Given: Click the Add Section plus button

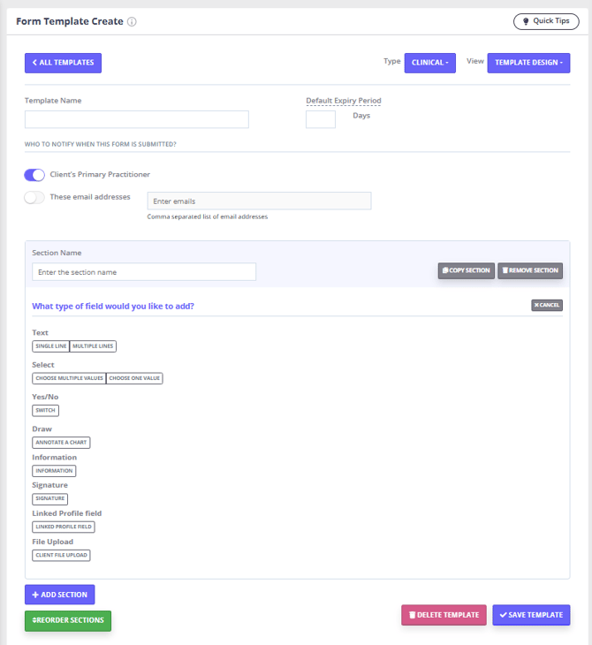Looking at the screenshot, I should tap(59, 595).
